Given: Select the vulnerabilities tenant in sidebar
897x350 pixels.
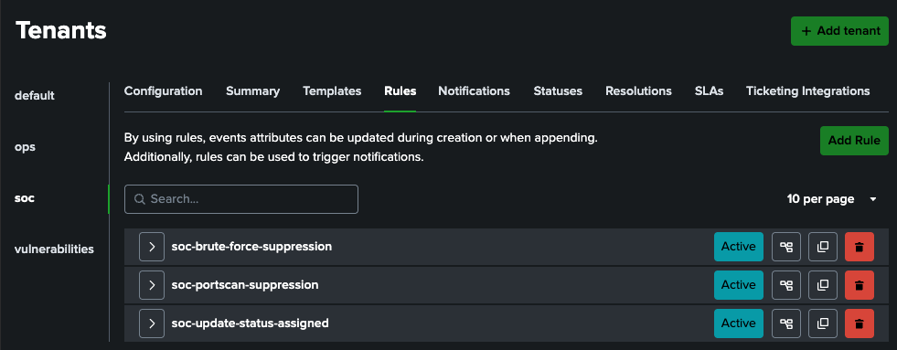Looking at the screenshot, I should click(54, 249).
